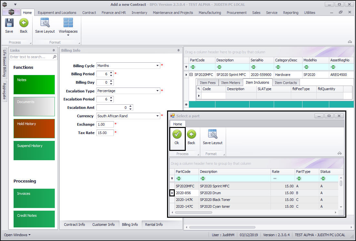Switch to the Rental Info tab

coord(154,225)
